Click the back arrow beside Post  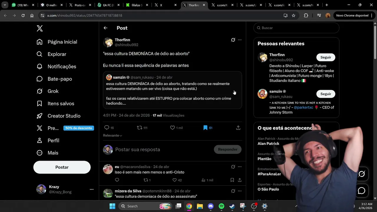[x=105, y=28]
